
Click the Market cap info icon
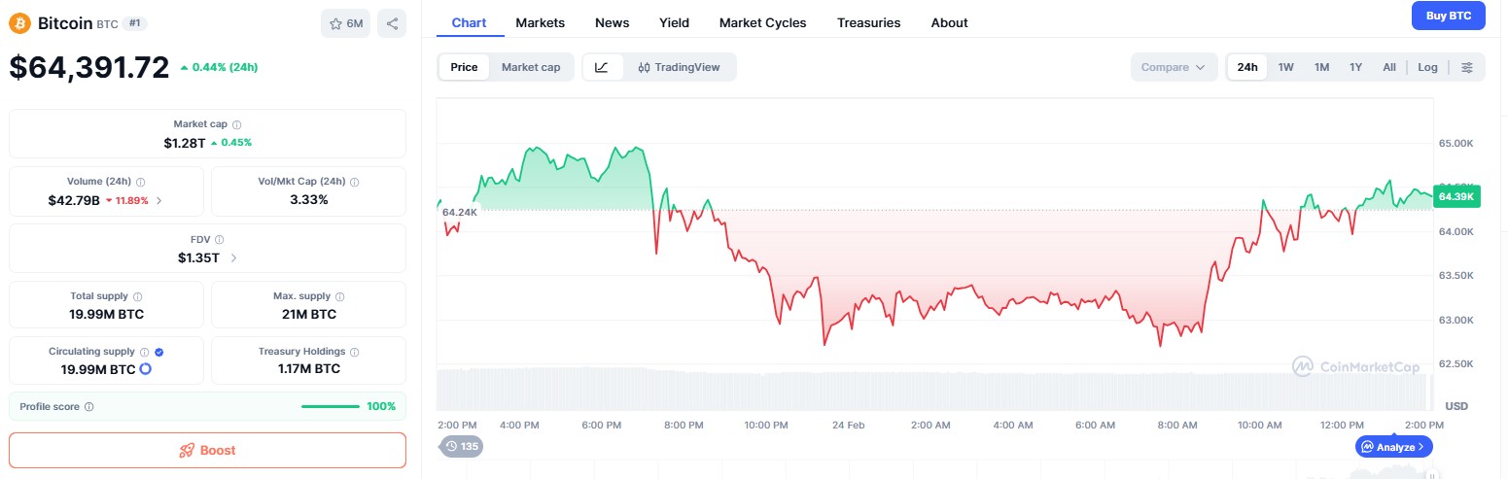pyautogui.click(x=237, y=124)
